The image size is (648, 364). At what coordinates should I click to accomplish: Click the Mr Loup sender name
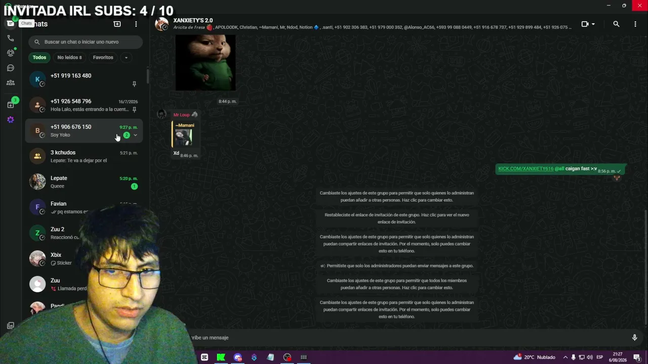tap(181, 115)
